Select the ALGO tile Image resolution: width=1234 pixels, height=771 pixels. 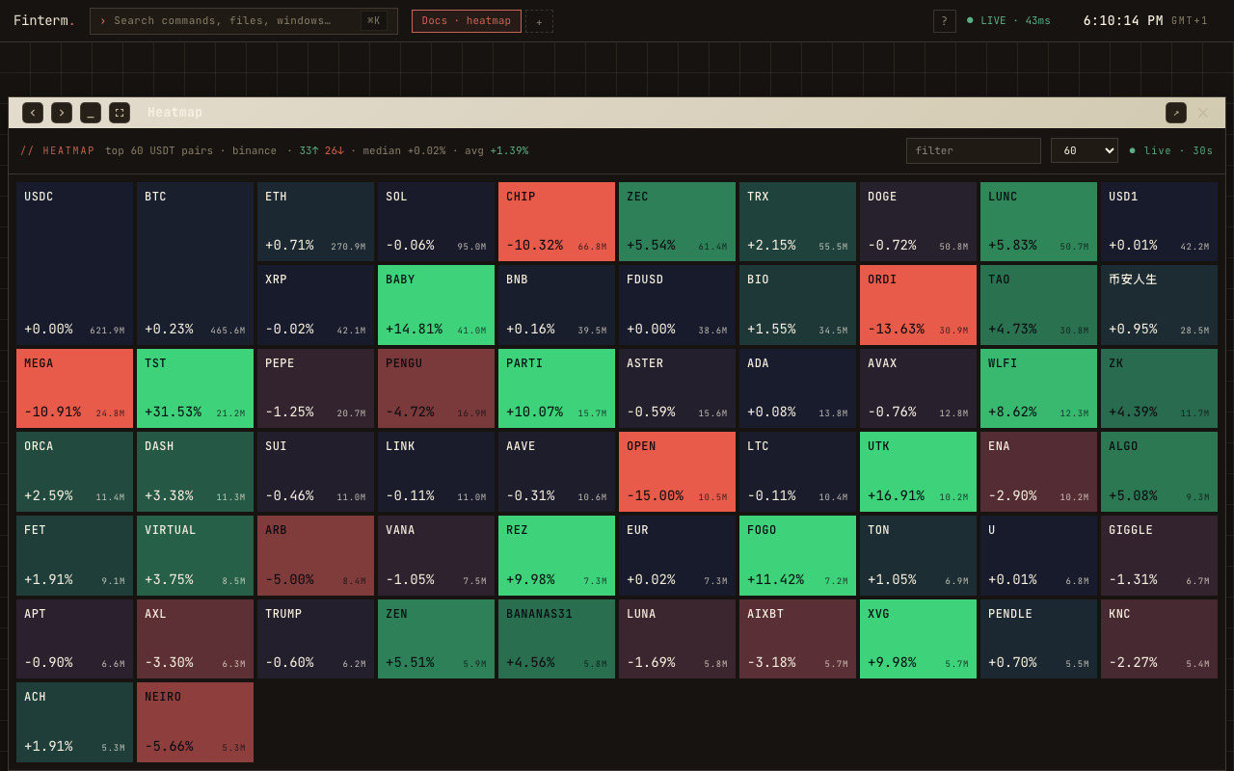(1159, 471)
